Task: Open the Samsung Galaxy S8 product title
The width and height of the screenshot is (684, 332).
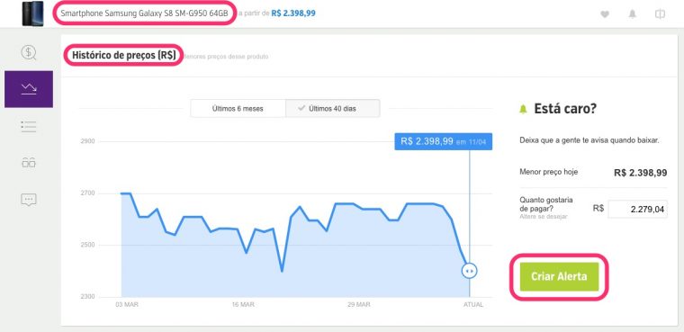Action: (144, 13)
